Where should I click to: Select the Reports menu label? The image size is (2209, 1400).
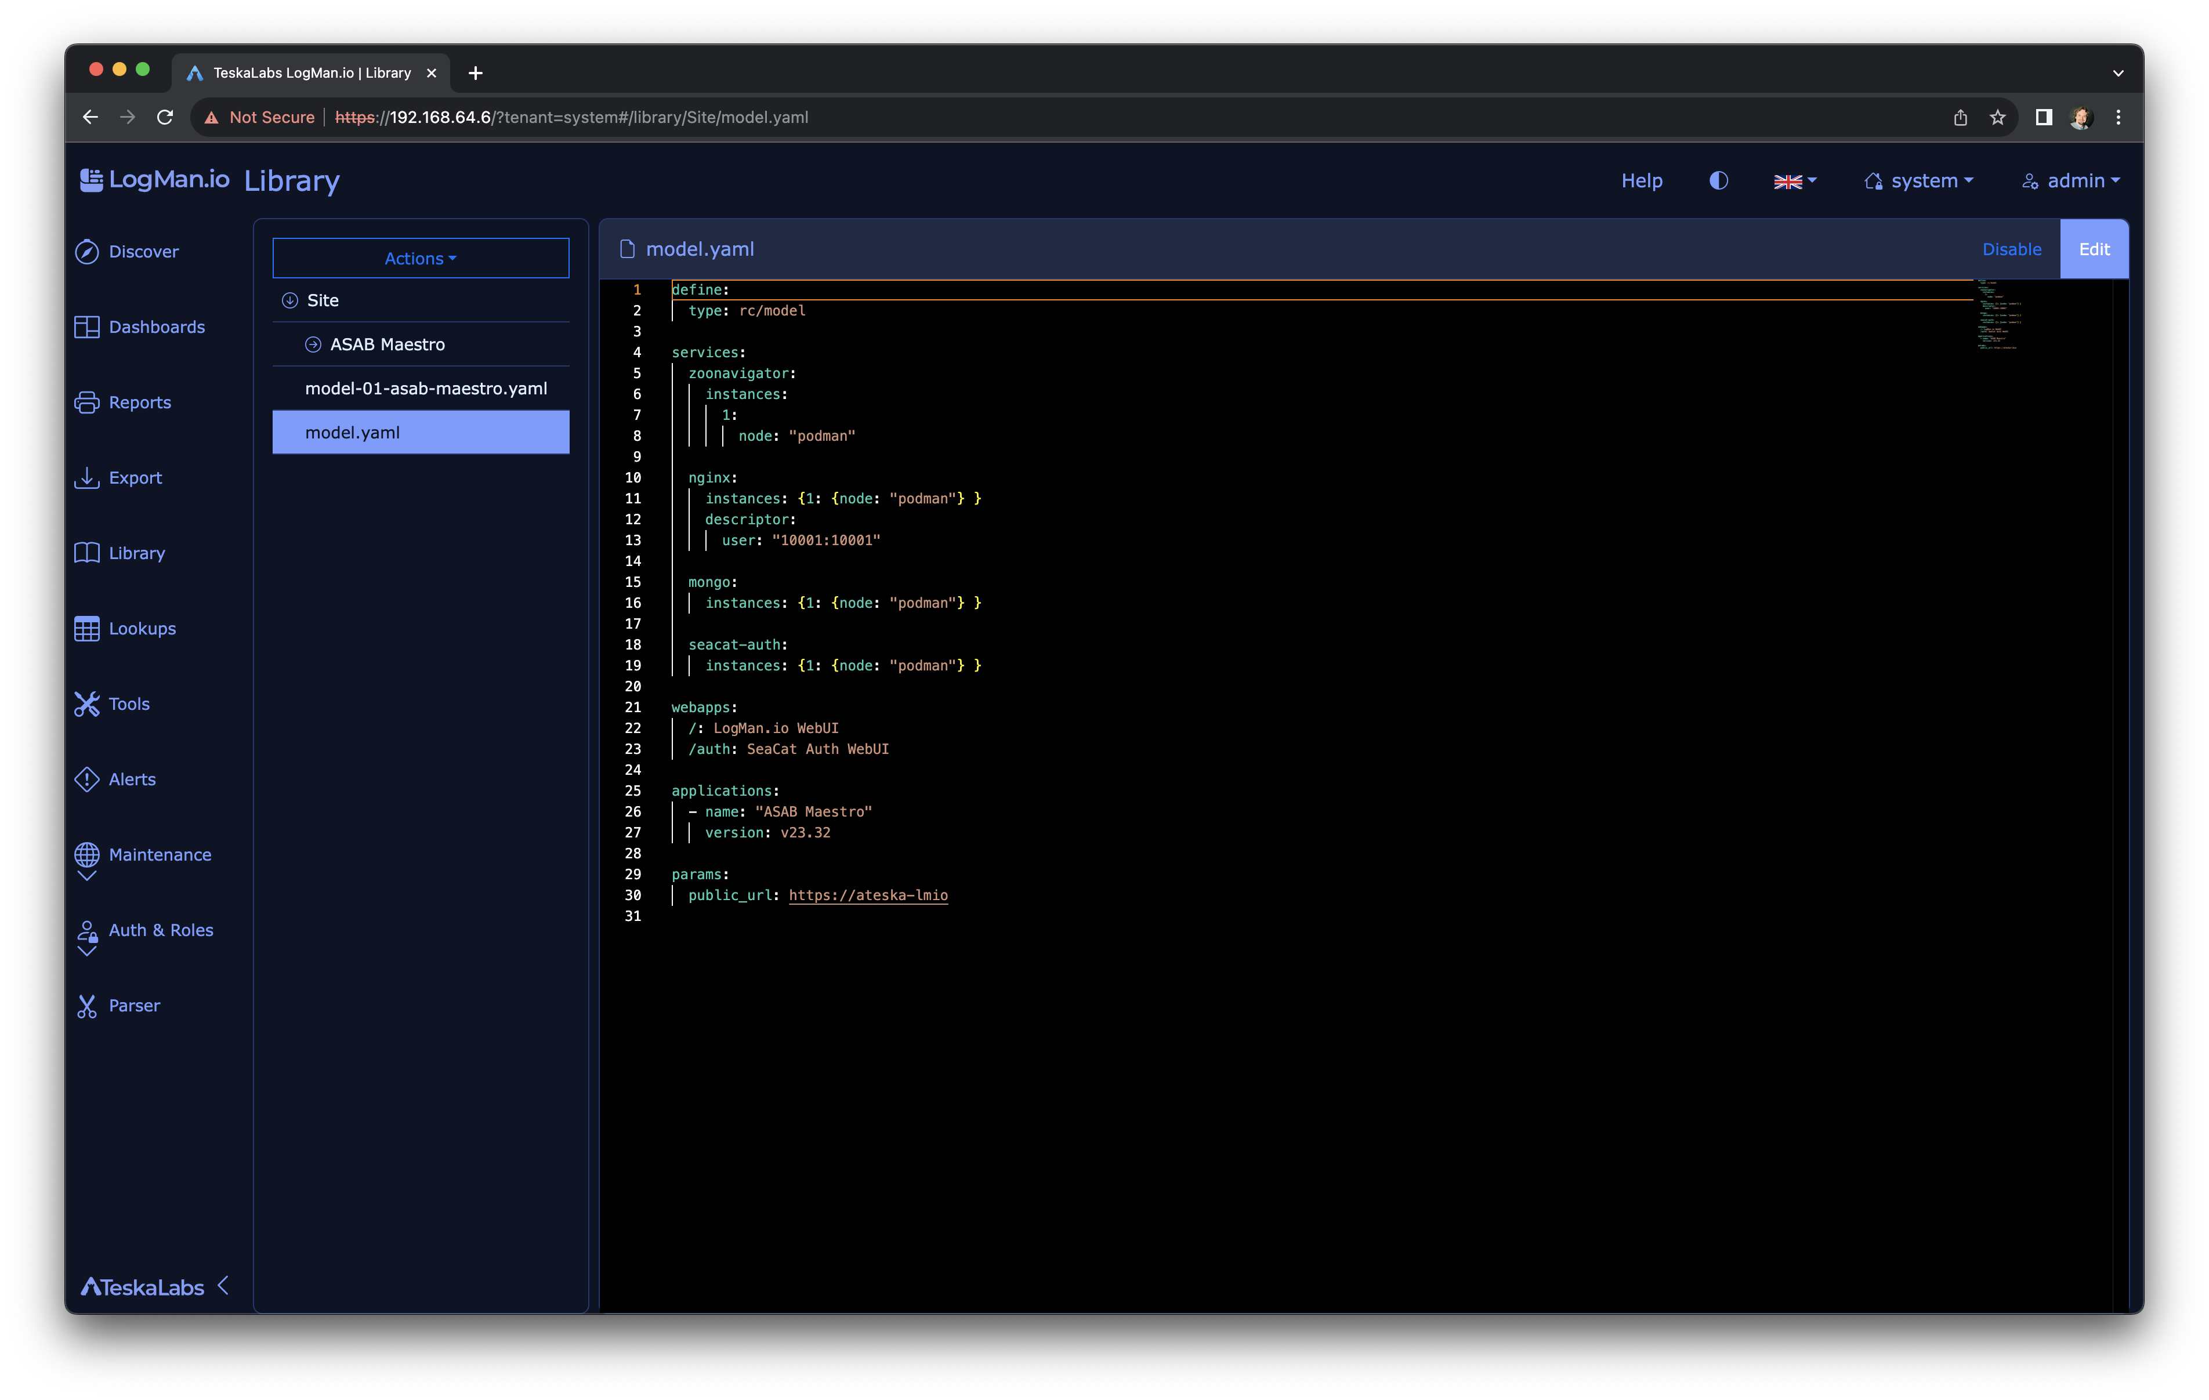click(139, 402)
